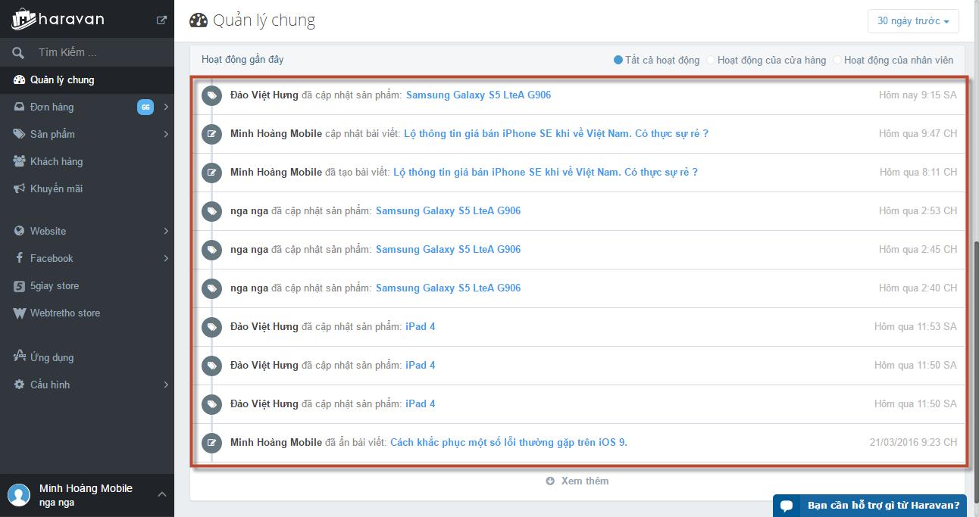Open Samsung Galaxy S5 LteA G906 link at 9:15 SA

[x=478, y=95]
